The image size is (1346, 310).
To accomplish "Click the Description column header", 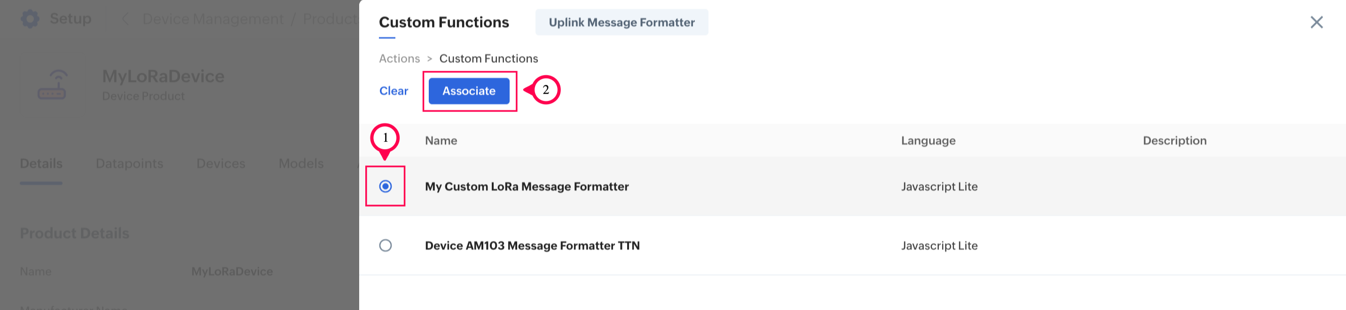I will coord(1174,141).
